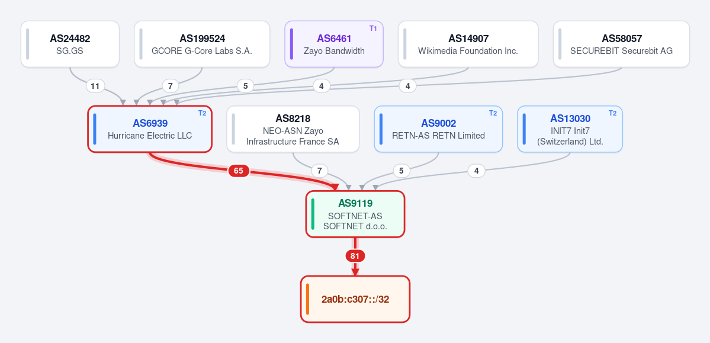The image size is (710, 343).
Task: Select the AS13030 Init7 node
Action: coord(570,129)
